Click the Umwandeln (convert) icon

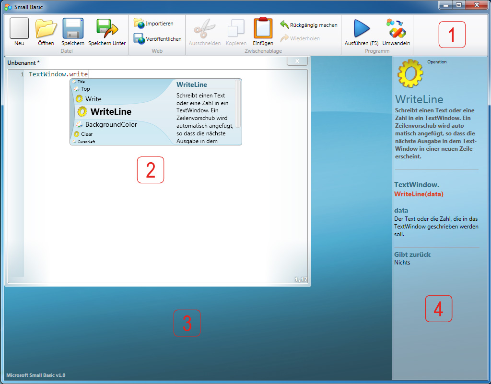(396, 29)
